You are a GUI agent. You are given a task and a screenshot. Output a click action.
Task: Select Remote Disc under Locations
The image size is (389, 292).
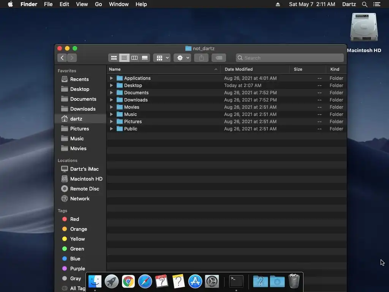81,189
